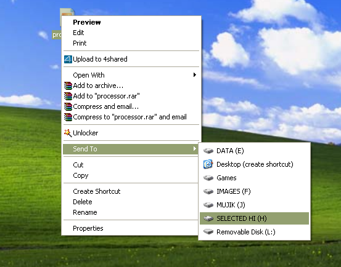Click WinRAR icon beside Compress and email...
Image resolution: width=341 pixels, height=267 pixels.
click(68, 106)
